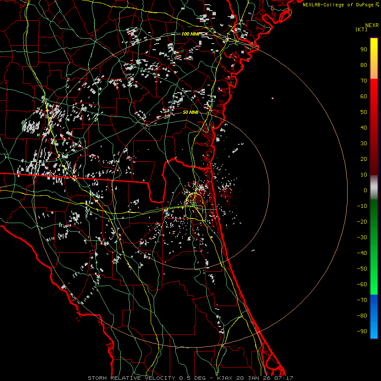
Task: Click the 50 NMI range ring label
Action: tap(191, 112)
